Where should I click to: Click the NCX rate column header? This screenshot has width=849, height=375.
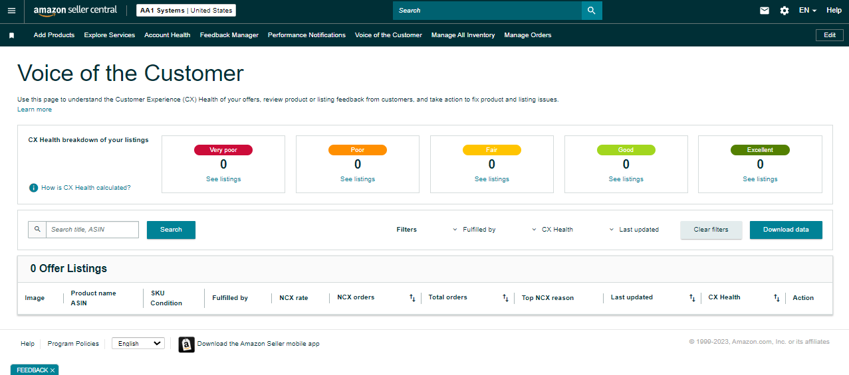[294, 298]
